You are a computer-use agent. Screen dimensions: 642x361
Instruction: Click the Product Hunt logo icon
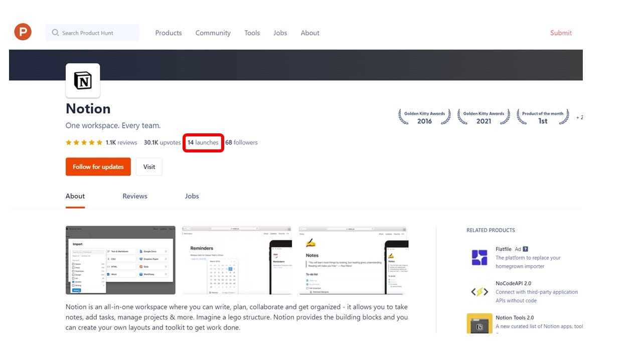point(23,32)
